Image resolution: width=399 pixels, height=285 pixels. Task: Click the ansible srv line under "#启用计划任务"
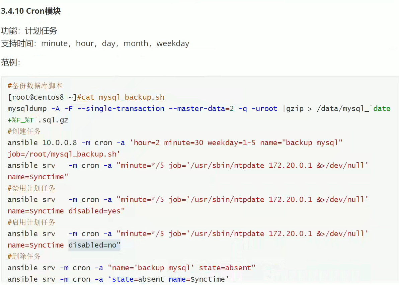click(x=188, y=233)
